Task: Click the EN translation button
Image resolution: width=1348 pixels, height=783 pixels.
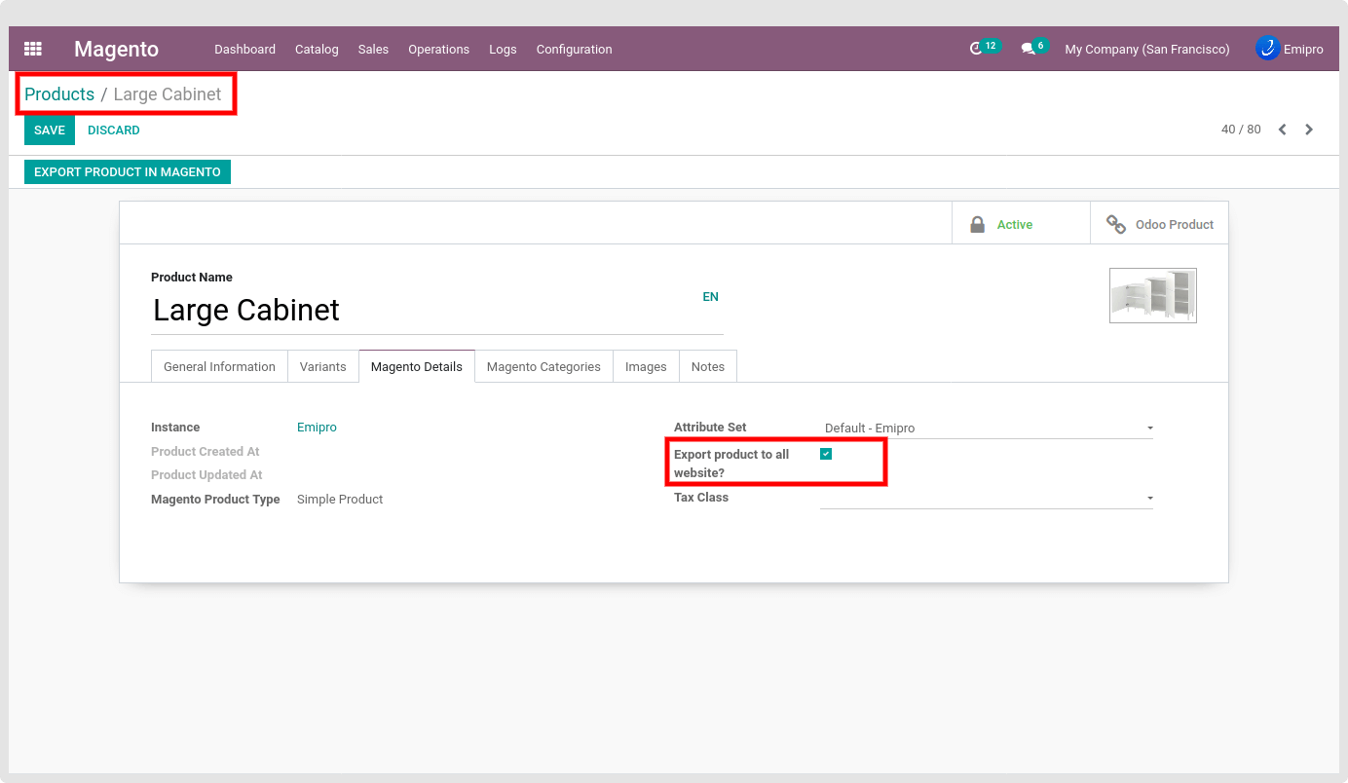Action: (711, 297)
